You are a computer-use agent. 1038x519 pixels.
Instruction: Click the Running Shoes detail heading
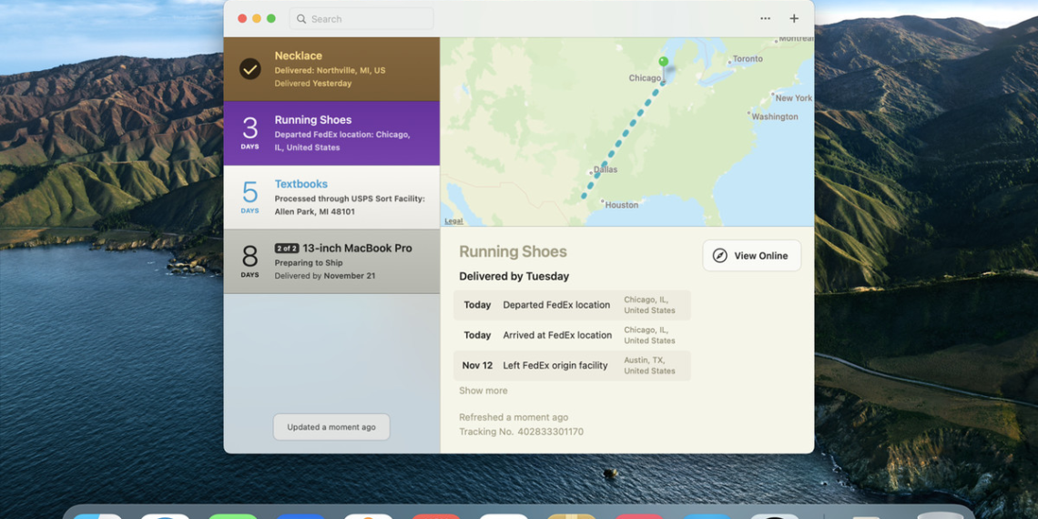click(513, 251)
